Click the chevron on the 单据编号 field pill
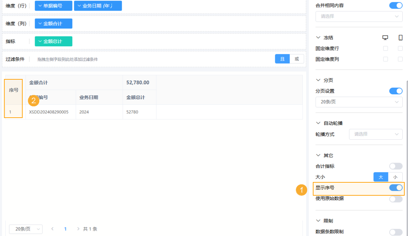Image resolution: width=408 pixels, height=236 pixels. coord(40,6)
